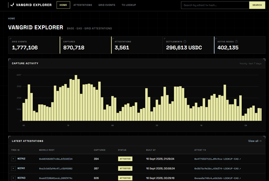269x181 pixels.
Task: Click the tallest bar in Capture Activity chart
Action: coord(76,98)
